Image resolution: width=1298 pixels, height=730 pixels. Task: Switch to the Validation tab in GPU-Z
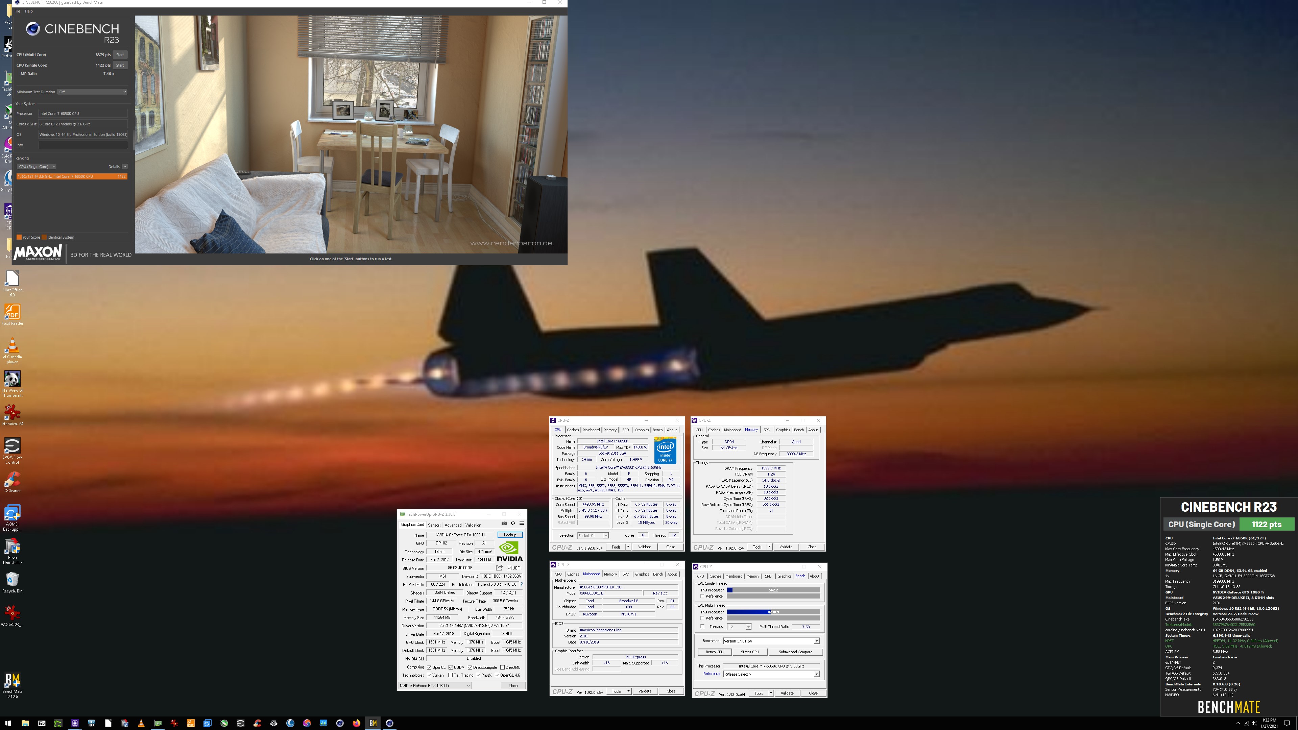click(x=473, y=525)
